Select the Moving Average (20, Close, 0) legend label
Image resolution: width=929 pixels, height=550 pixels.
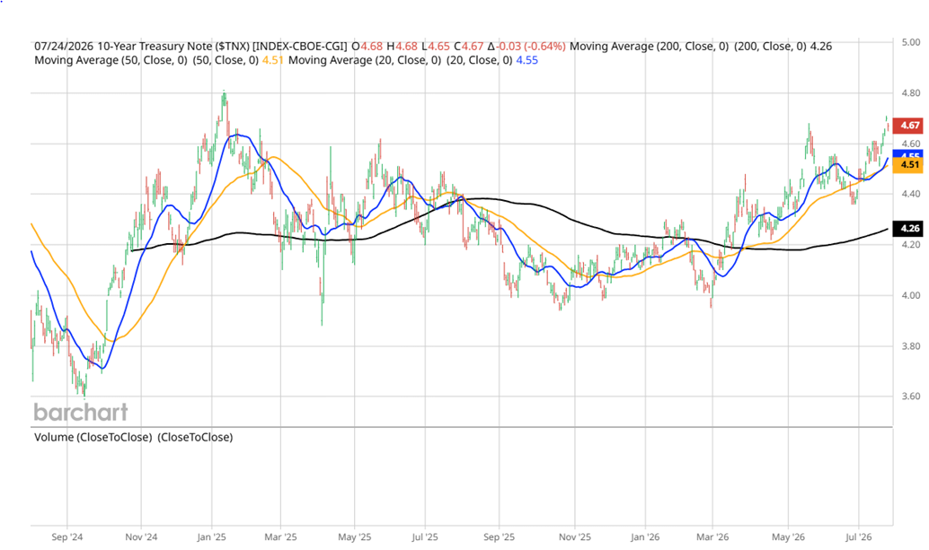click(x=365, y=60)
